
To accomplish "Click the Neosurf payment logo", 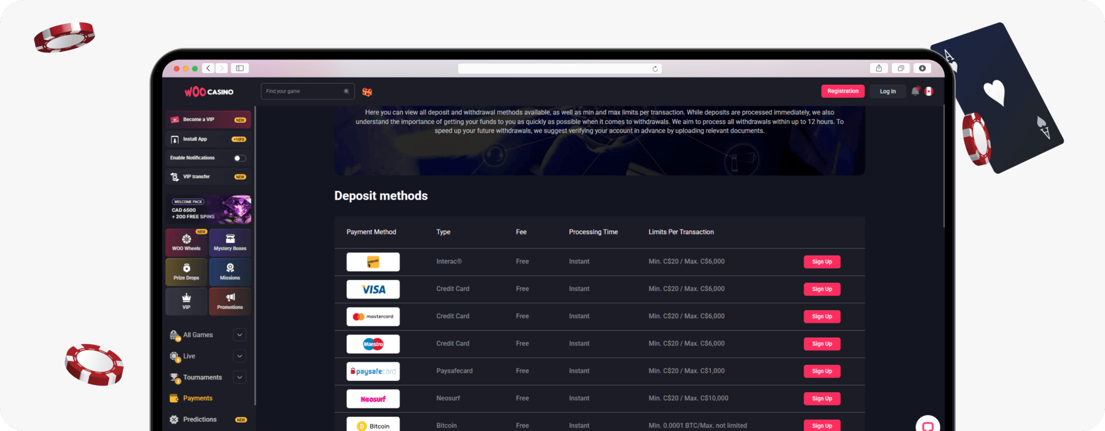I will click(x=373, y=398).
